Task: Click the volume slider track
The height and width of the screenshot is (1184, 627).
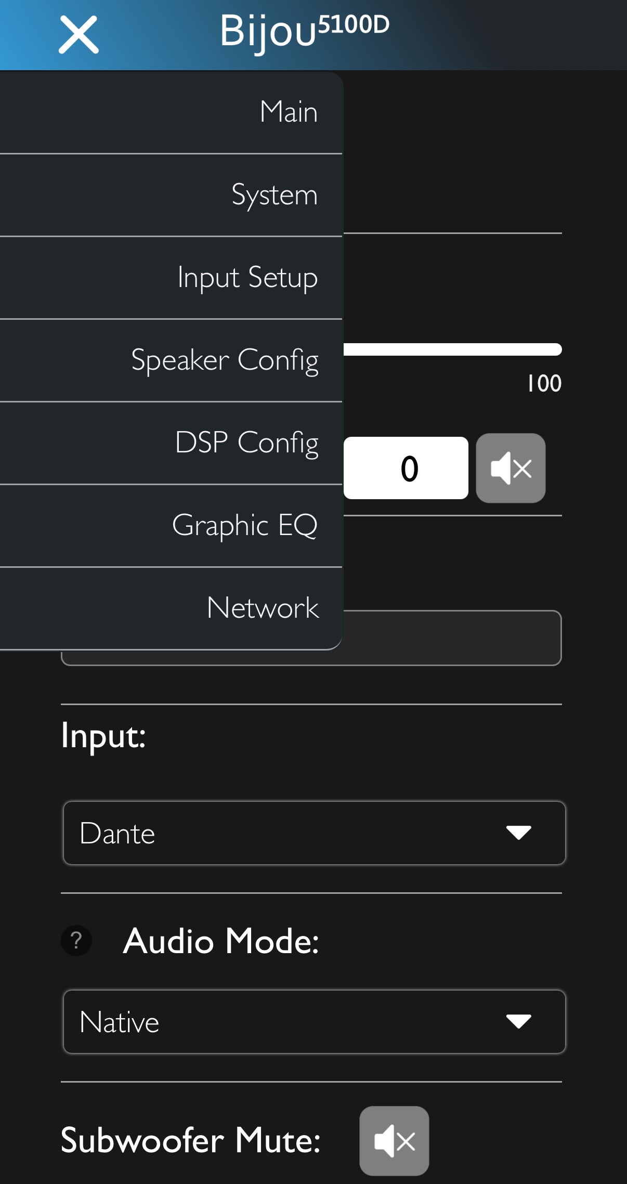Action: pyautogui.click(x=452, y=349)
